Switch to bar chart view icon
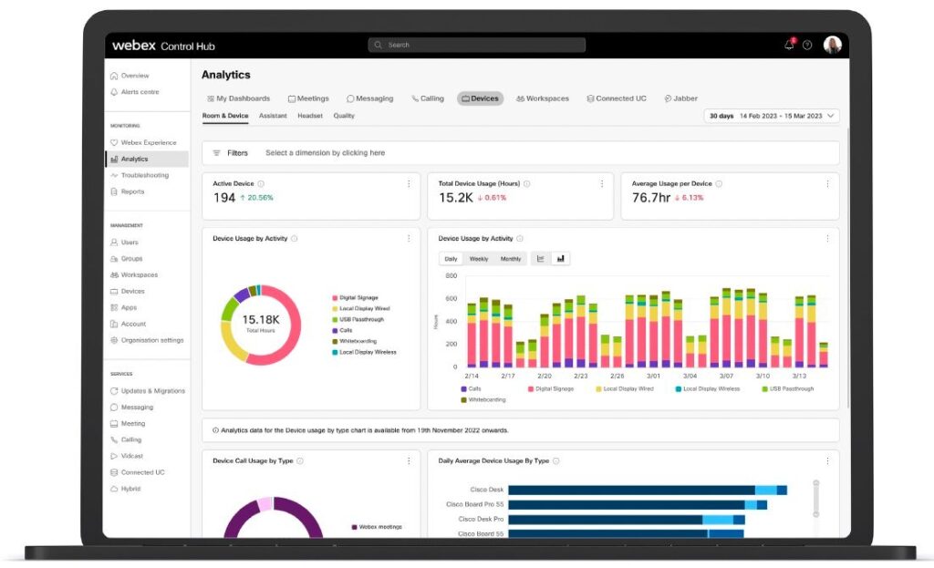 (x=560, y=259)
